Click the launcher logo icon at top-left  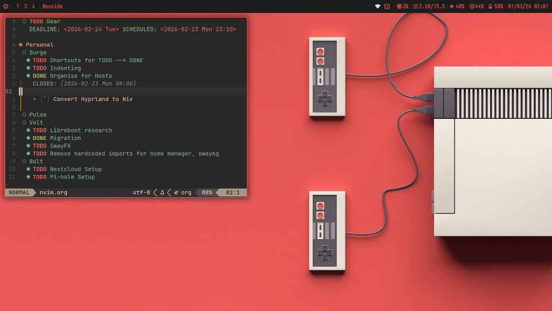click(x=6, y=6)
